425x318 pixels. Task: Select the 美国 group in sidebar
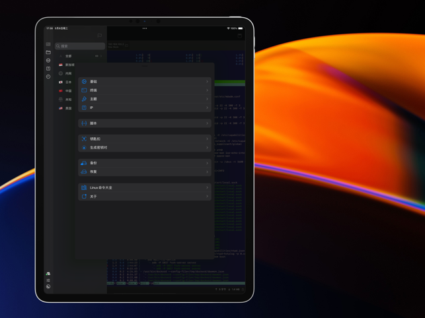coord(65,108)
